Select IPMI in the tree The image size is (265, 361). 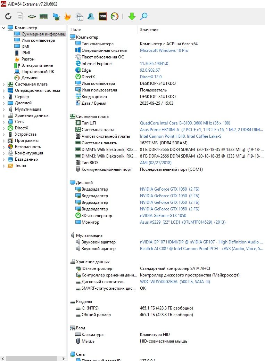coord(25,53)
